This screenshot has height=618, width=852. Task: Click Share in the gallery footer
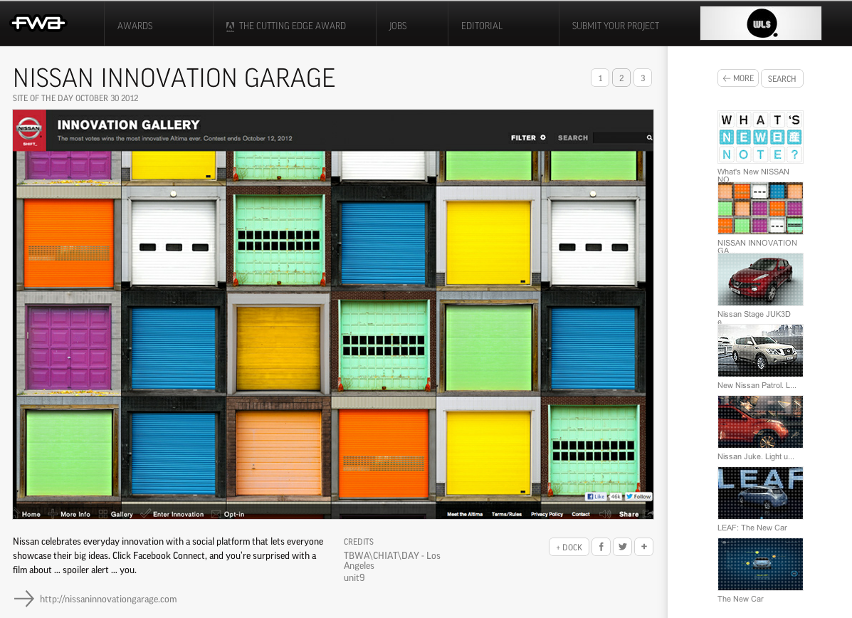pos(629,514)
